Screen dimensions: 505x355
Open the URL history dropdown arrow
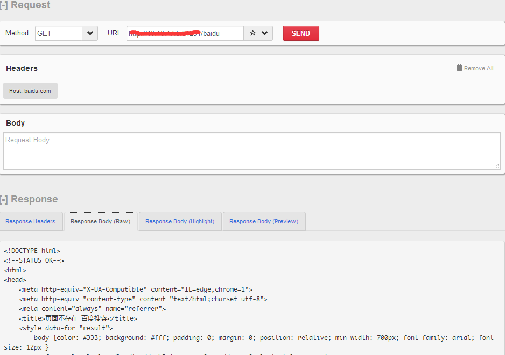tap(265, 33)
